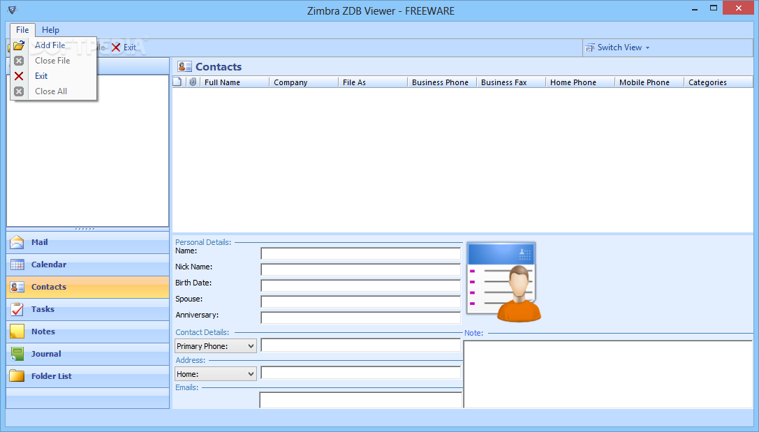This screenshot has width=759, height=432.
Task: Click the Folder List folder icon
Action: pyautogui.click(x=17, y=376)
